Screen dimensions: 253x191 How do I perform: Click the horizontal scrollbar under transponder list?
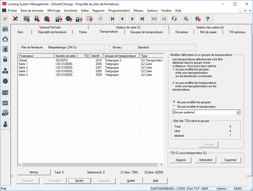pyautogui.click(x=91, y=165)
